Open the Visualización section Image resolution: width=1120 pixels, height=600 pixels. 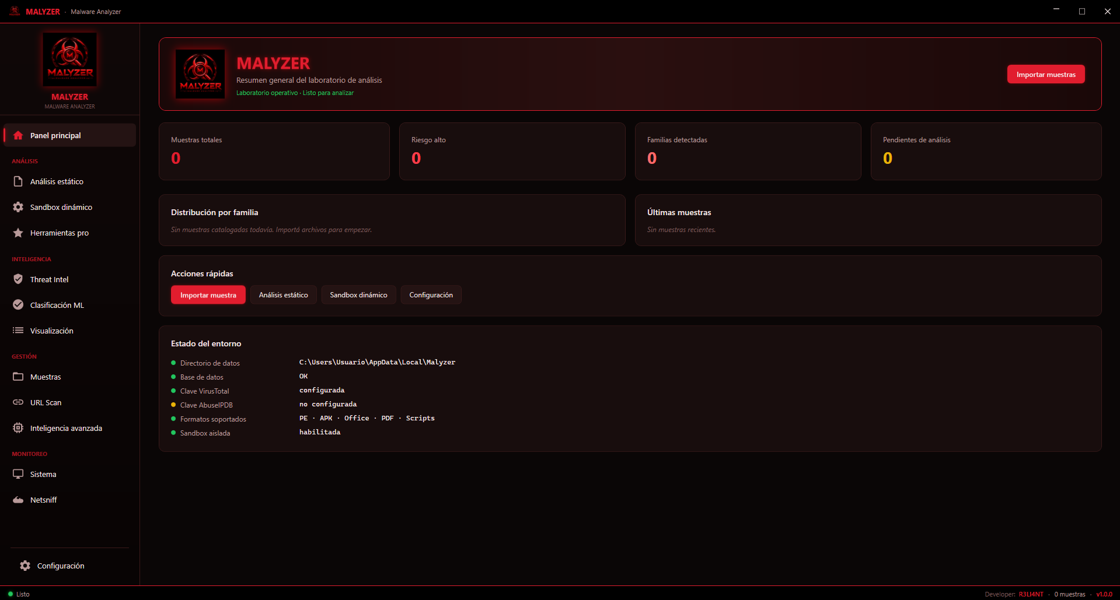69,331
